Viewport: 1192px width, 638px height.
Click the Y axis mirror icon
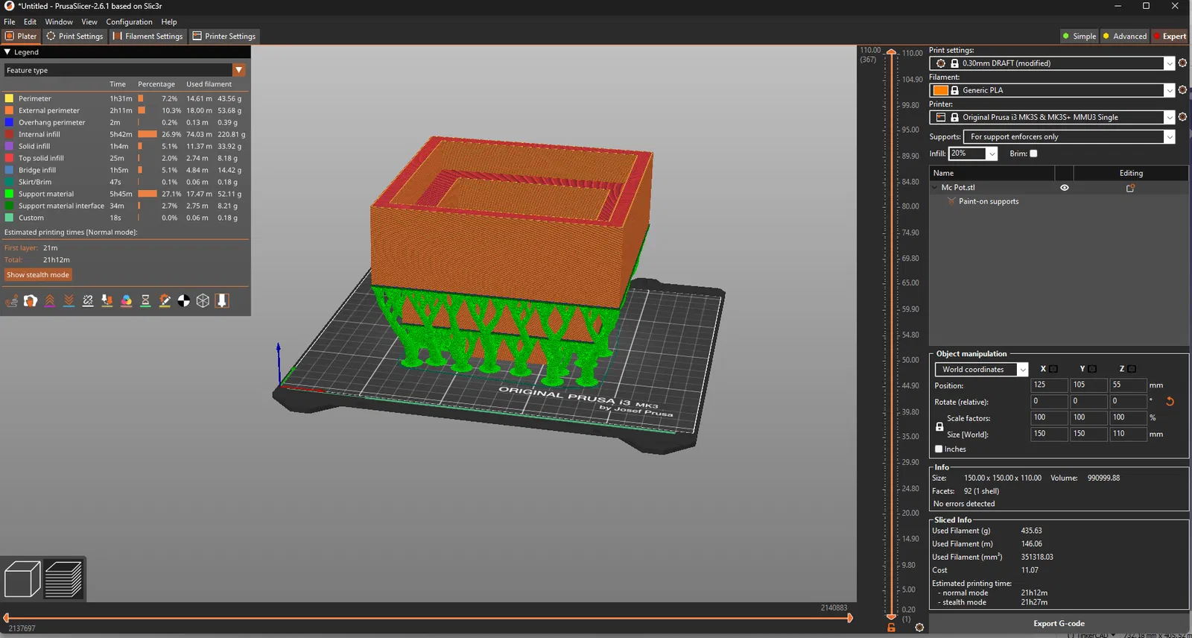tap(1092, 369)
